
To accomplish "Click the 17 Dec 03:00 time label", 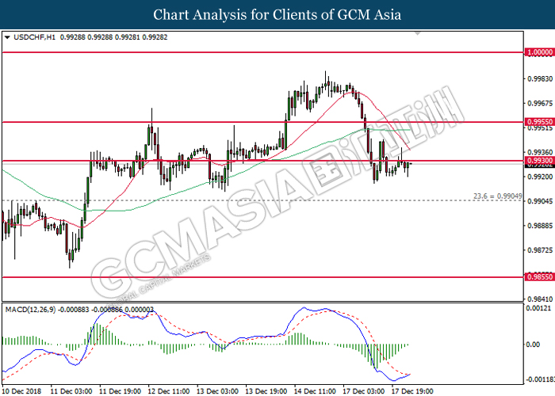I will (364, 391).
